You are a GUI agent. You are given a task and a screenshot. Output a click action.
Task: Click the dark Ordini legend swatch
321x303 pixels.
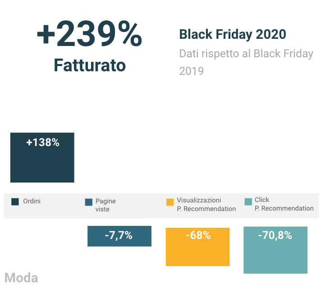click(15, 202)
